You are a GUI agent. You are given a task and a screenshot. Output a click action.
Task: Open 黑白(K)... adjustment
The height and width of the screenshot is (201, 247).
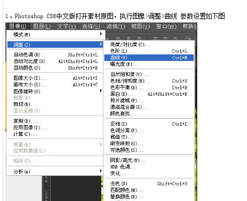pos(149,94)
